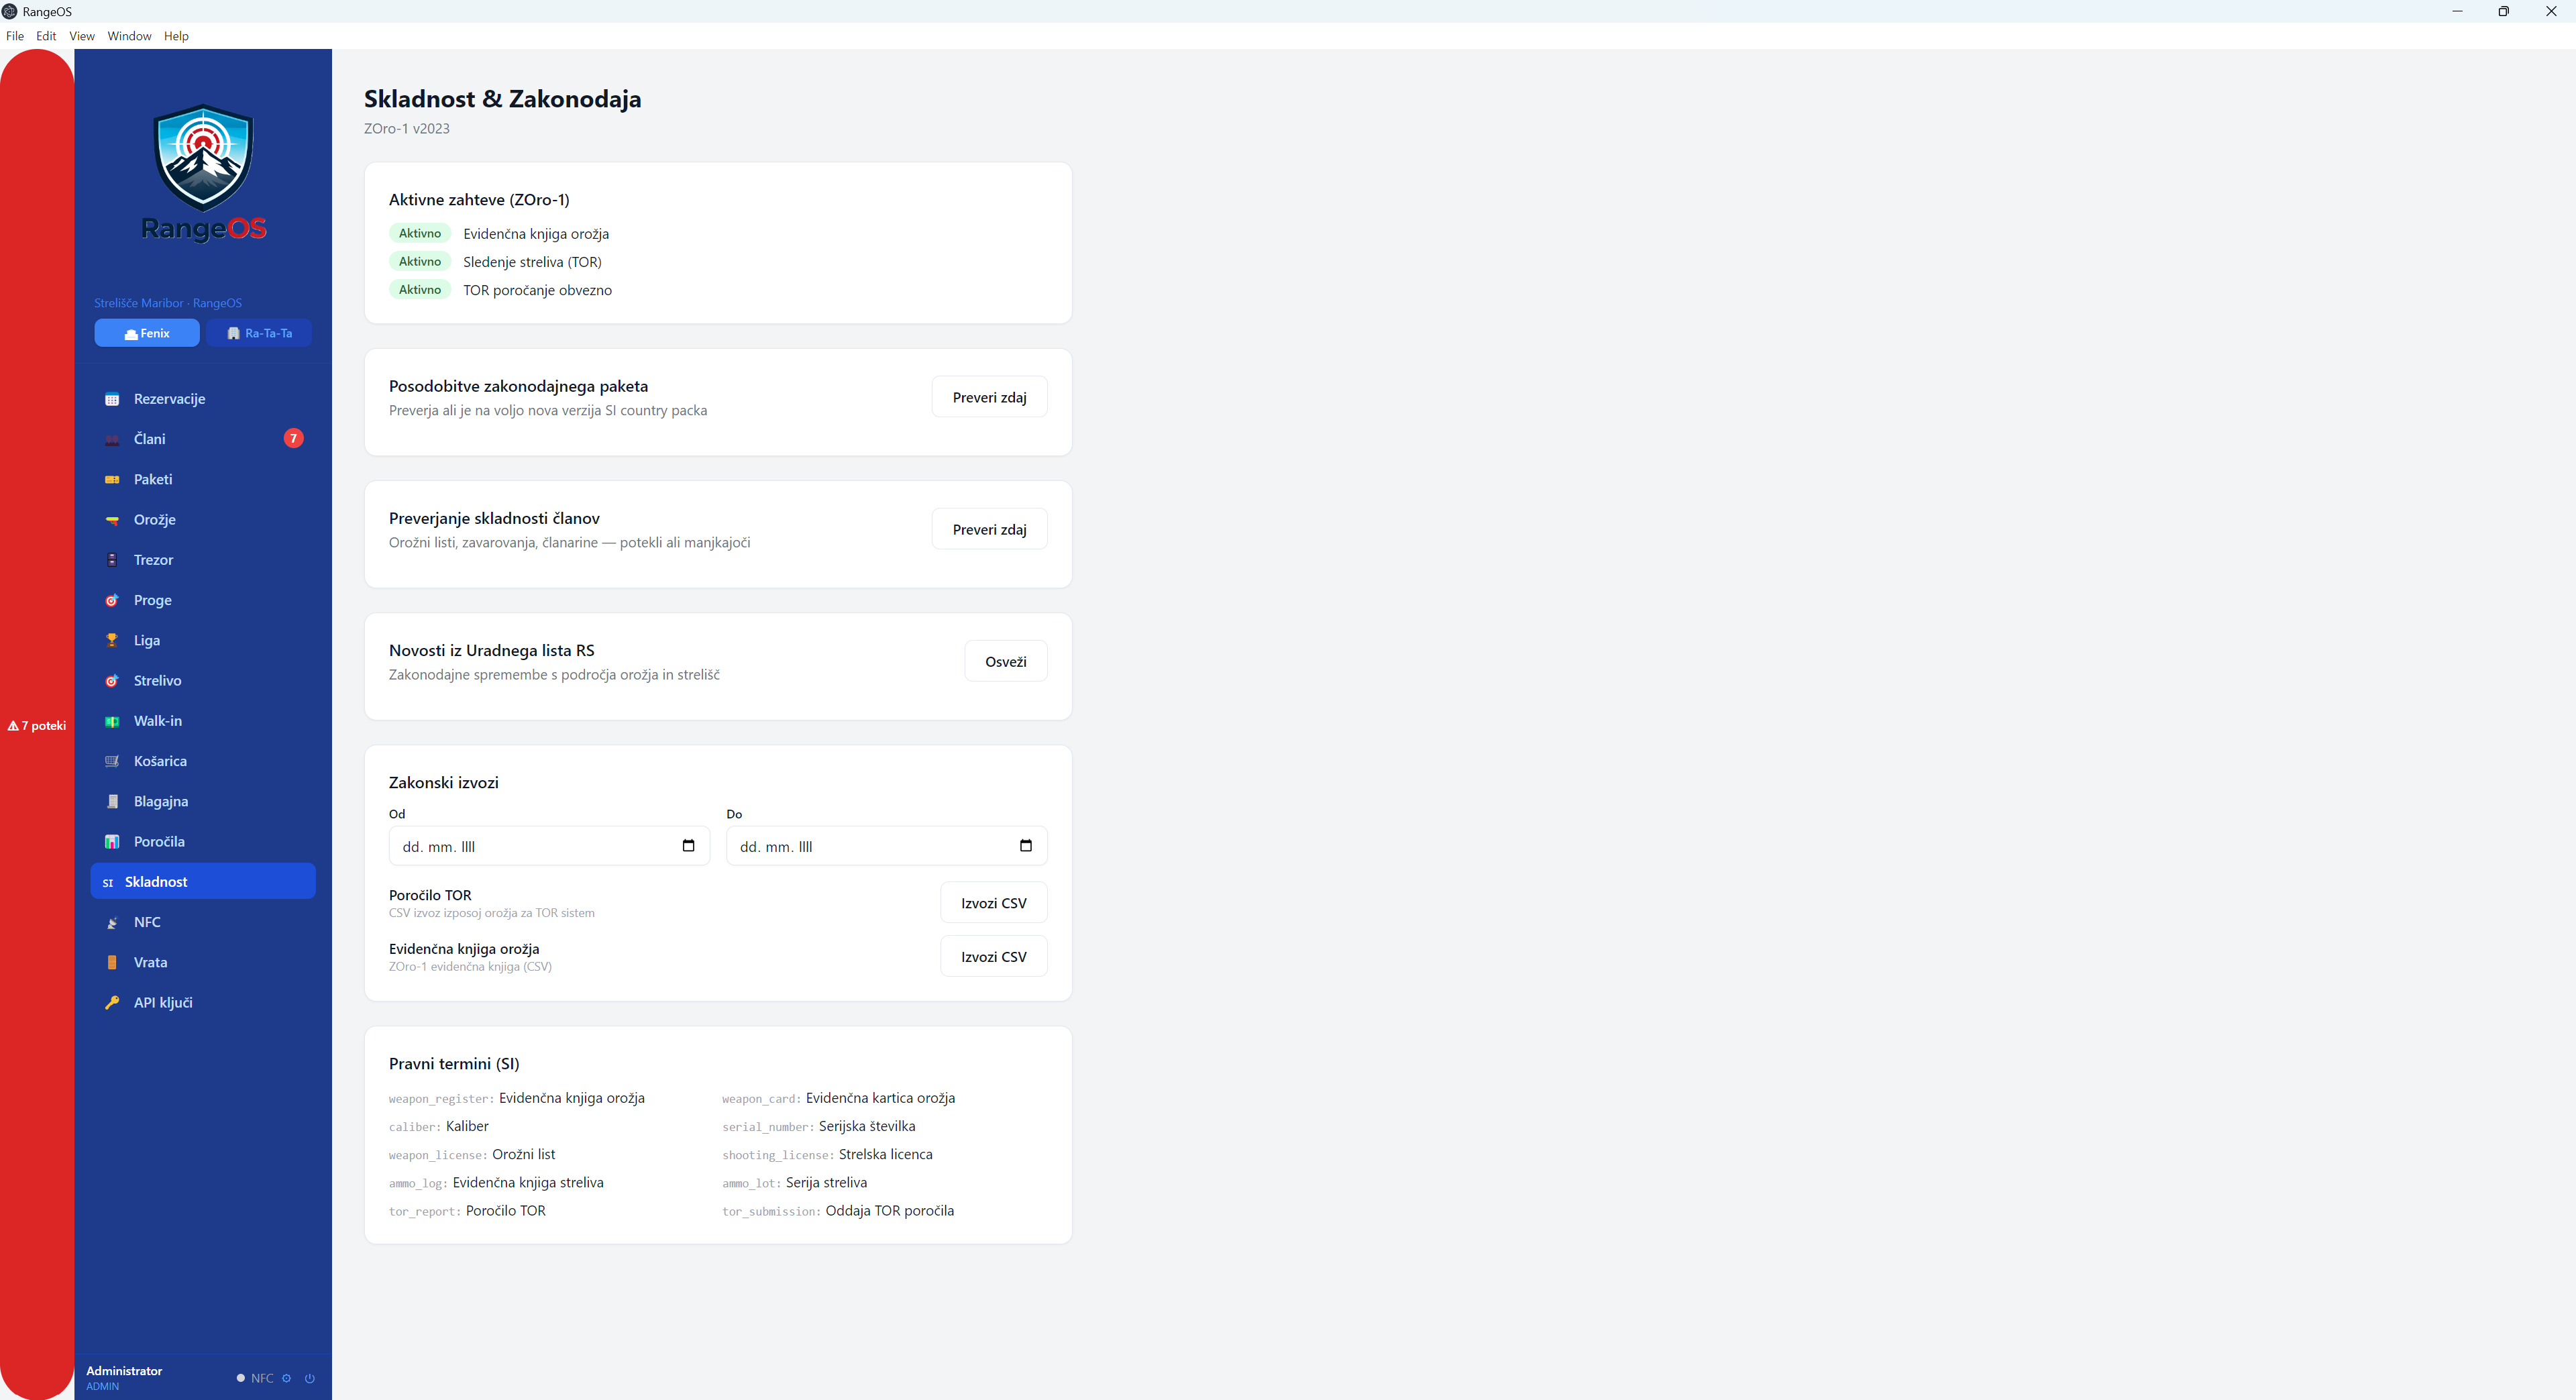Switch to the Fenix location tab
2576x1400 pixels.
click(147, 333)
